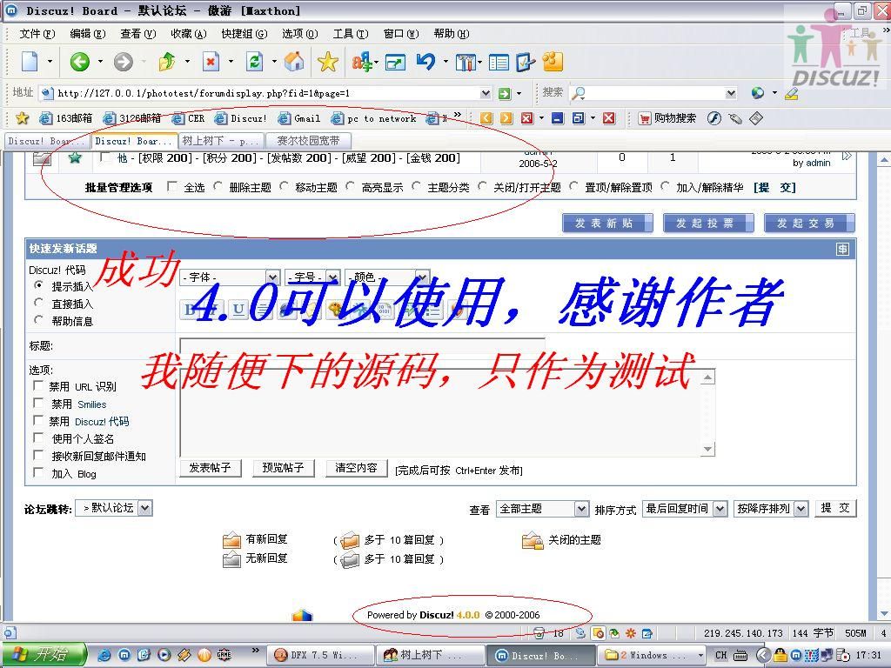Expand the address bar URL dropdown
This screenshot has width=891, height=668.
coord(486,93)
